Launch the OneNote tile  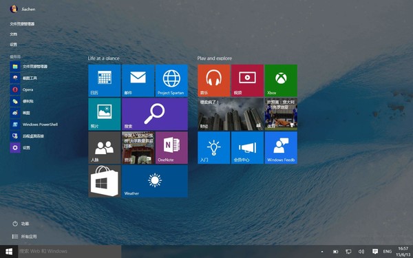pos(171,148)
